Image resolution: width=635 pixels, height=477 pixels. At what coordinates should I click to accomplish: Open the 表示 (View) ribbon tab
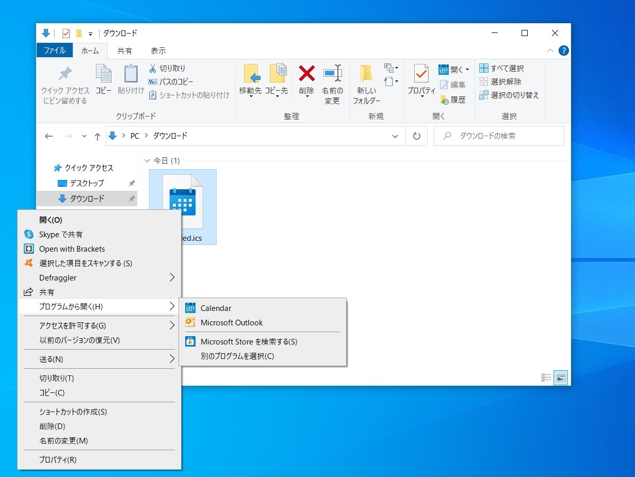(x=158, y=51)
